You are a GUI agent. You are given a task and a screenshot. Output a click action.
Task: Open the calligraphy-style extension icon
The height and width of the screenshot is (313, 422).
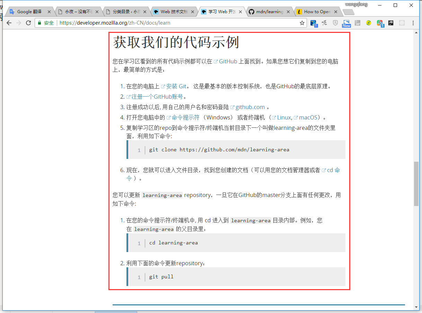click(324, 23)
